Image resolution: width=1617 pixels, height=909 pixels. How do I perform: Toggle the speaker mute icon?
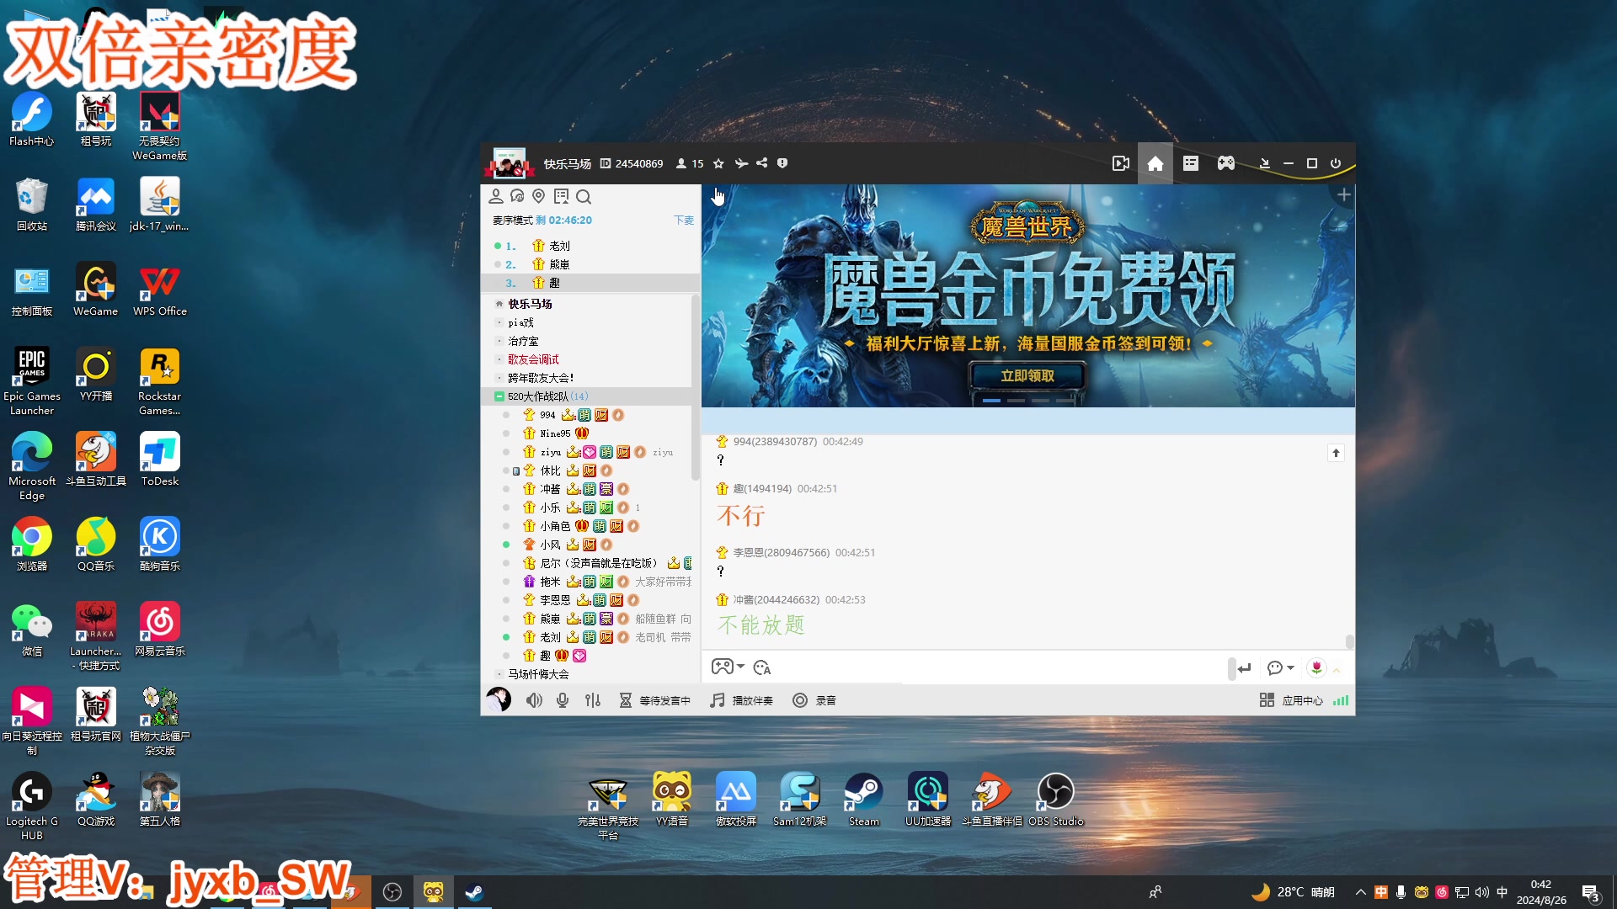(534, 700)
